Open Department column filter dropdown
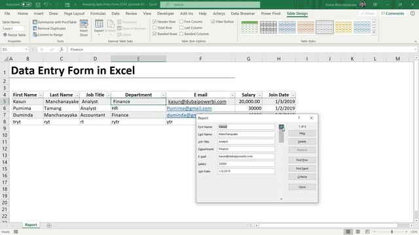 [163, 95]
